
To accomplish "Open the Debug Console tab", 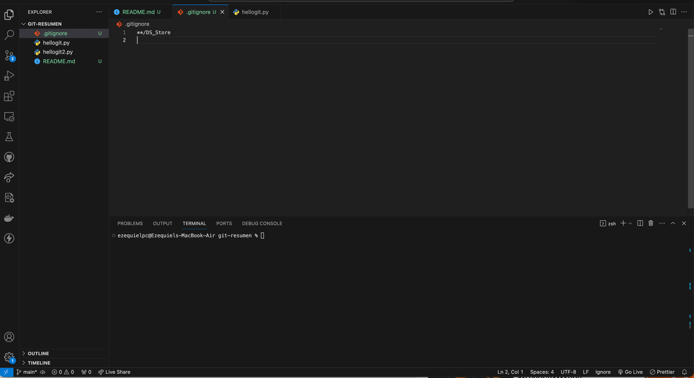I will 262,223.
